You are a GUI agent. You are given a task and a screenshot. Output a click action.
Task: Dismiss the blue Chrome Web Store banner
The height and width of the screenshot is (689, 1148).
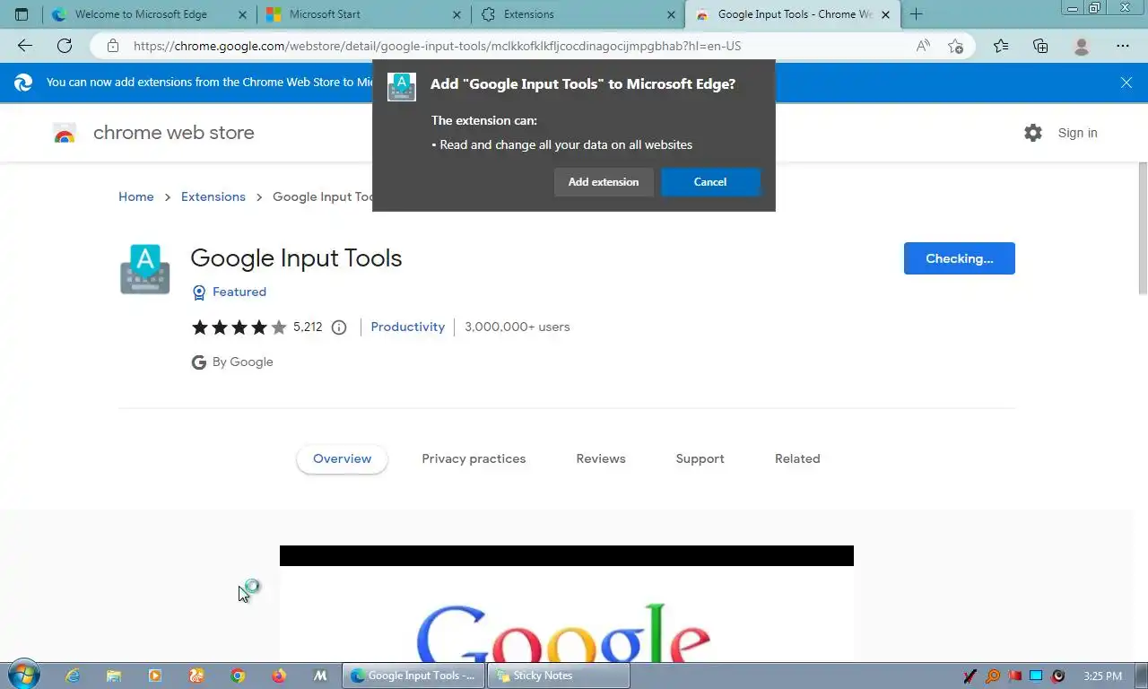(x=1126, y=83)
